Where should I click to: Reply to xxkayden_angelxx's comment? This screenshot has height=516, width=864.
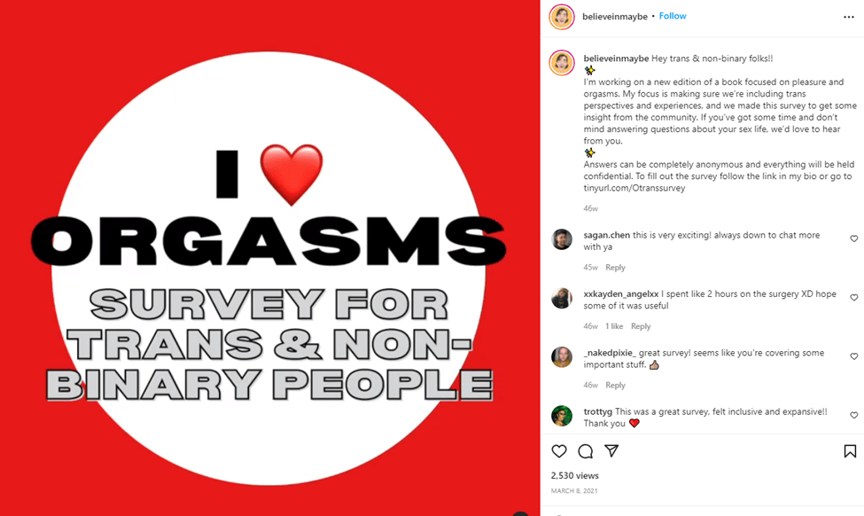[x=641, y=326]
